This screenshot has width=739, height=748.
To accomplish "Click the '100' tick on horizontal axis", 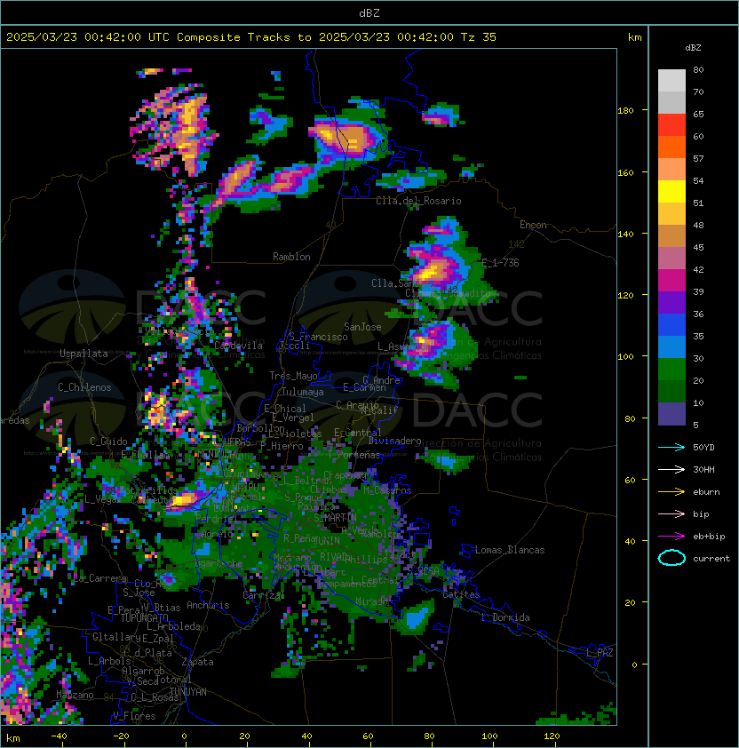I will point(490,736).
